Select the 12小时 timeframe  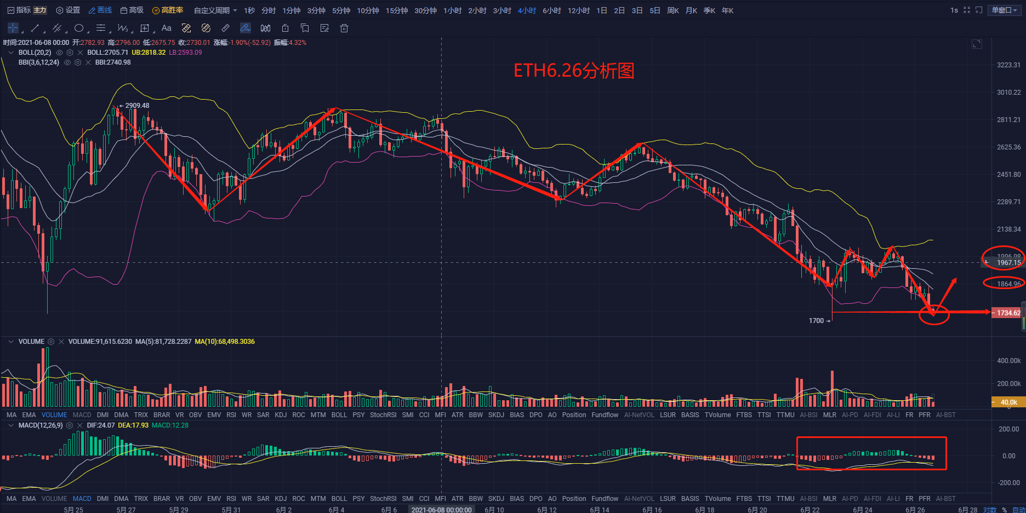[579, 10]
